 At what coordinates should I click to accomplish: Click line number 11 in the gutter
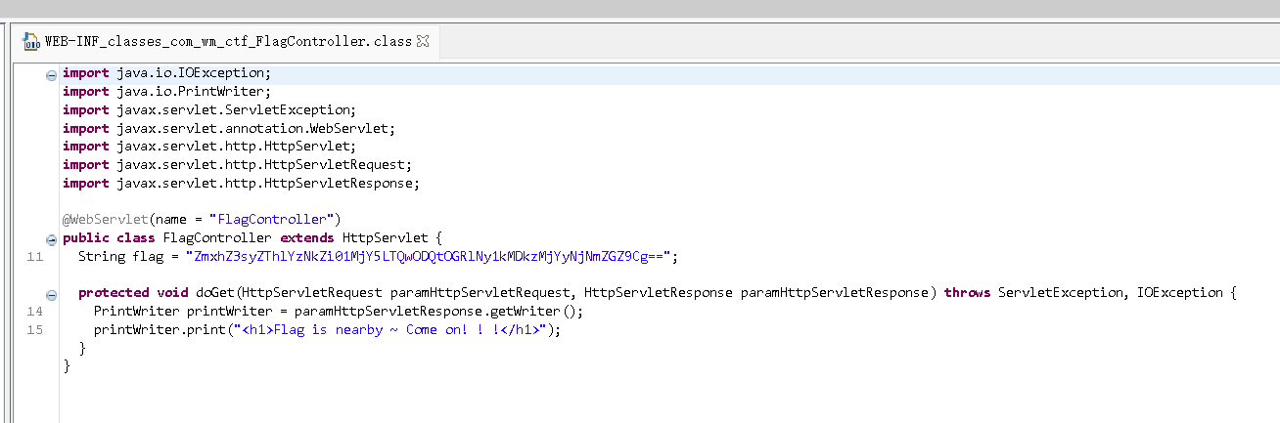click(x=35, y=257)
